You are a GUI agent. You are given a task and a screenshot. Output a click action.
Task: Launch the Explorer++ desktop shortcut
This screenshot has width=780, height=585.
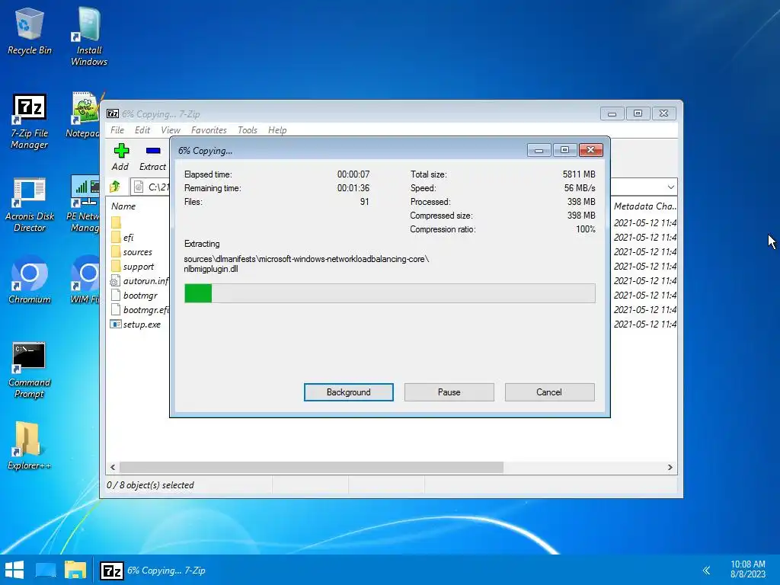(x=30, y=446)
